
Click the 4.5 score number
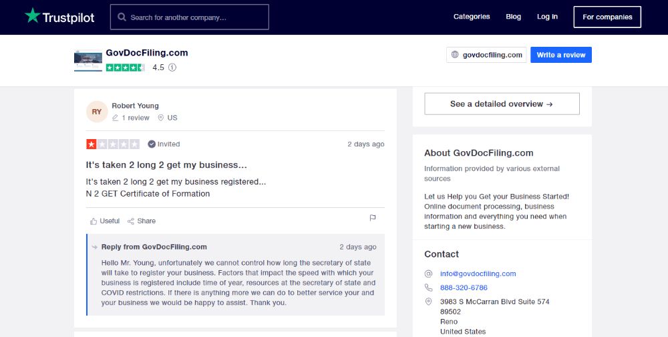coord(158,68)
